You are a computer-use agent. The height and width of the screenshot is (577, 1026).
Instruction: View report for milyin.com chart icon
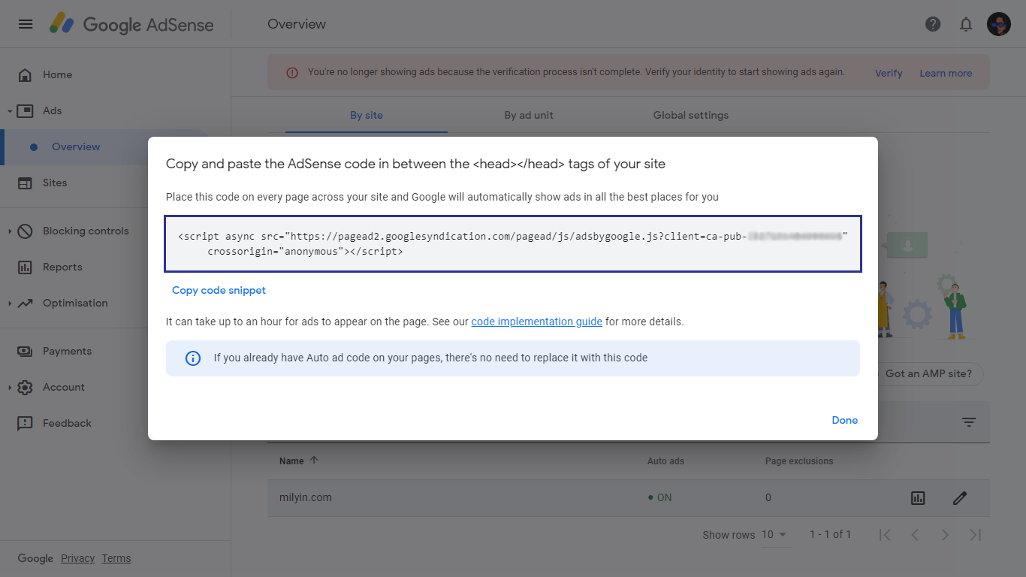point(917,497)
